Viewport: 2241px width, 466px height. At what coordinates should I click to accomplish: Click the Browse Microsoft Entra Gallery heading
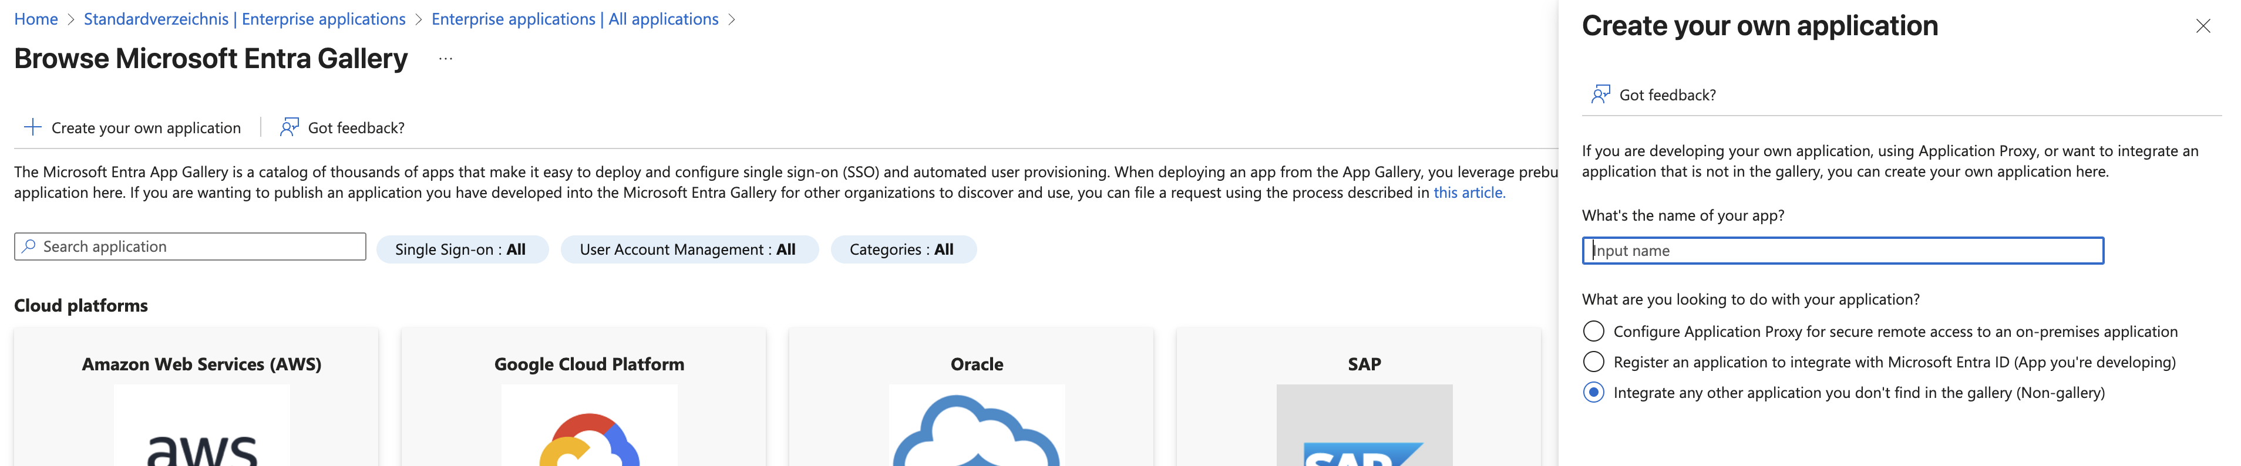tap(210, 59)
